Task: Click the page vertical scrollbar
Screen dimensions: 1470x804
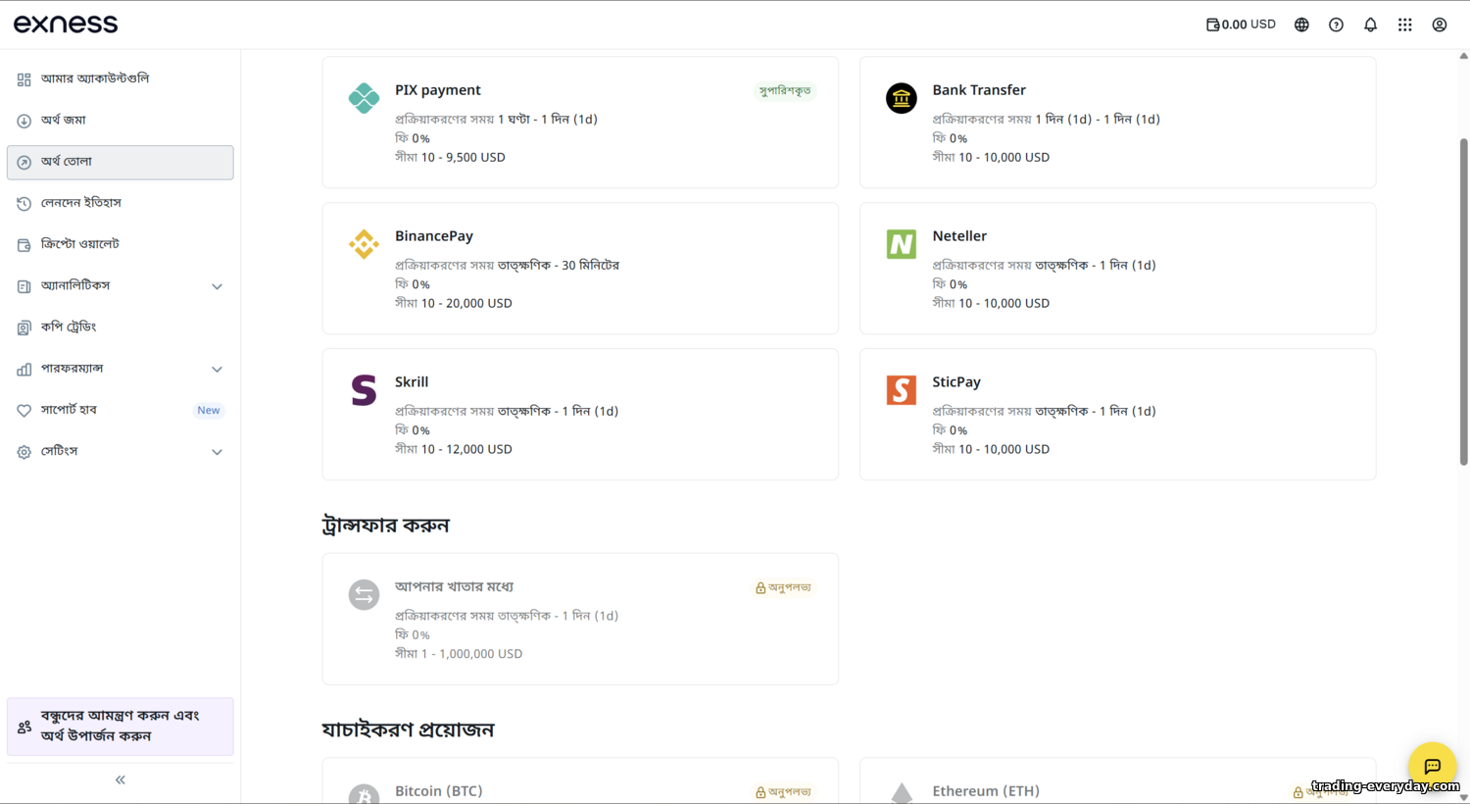Action: point(1463,302)
